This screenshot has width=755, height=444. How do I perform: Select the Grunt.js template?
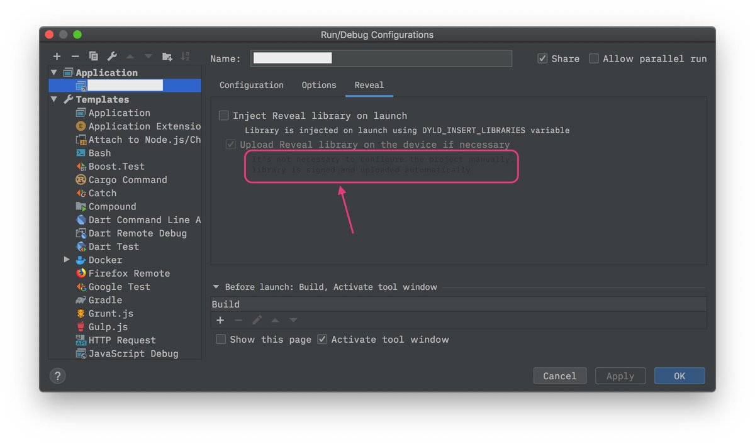tap(111, 313)
